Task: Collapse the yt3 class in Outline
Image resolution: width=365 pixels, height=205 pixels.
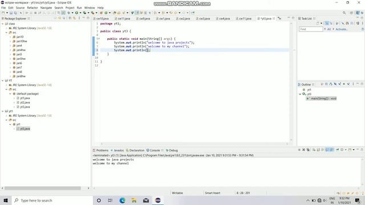Action: [x=300, y=94]
